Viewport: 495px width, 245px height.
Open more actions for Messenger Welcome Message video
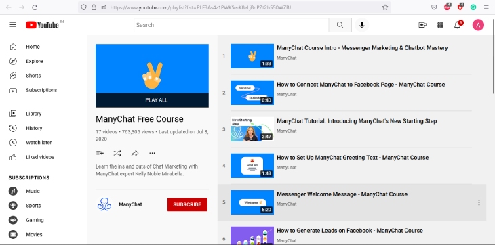tap(479, 202)
